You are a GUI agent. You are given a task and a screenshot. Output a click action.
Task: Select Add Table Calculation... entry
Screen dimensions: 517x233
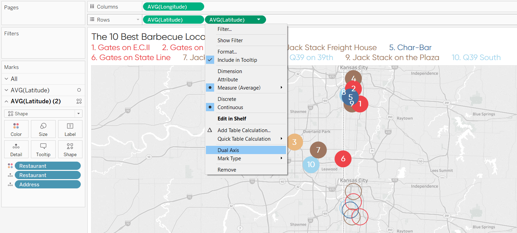246,130
